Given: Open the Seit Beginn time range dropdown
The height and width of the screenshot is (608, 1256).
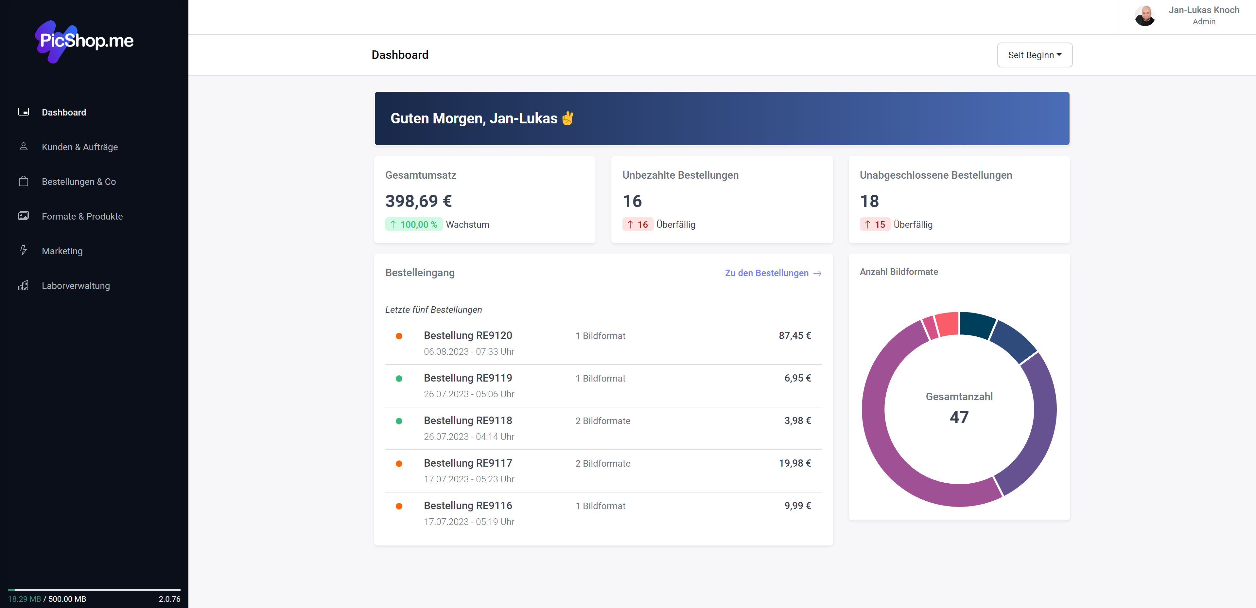Looking at the screenshot, I should pos(1034,55).
